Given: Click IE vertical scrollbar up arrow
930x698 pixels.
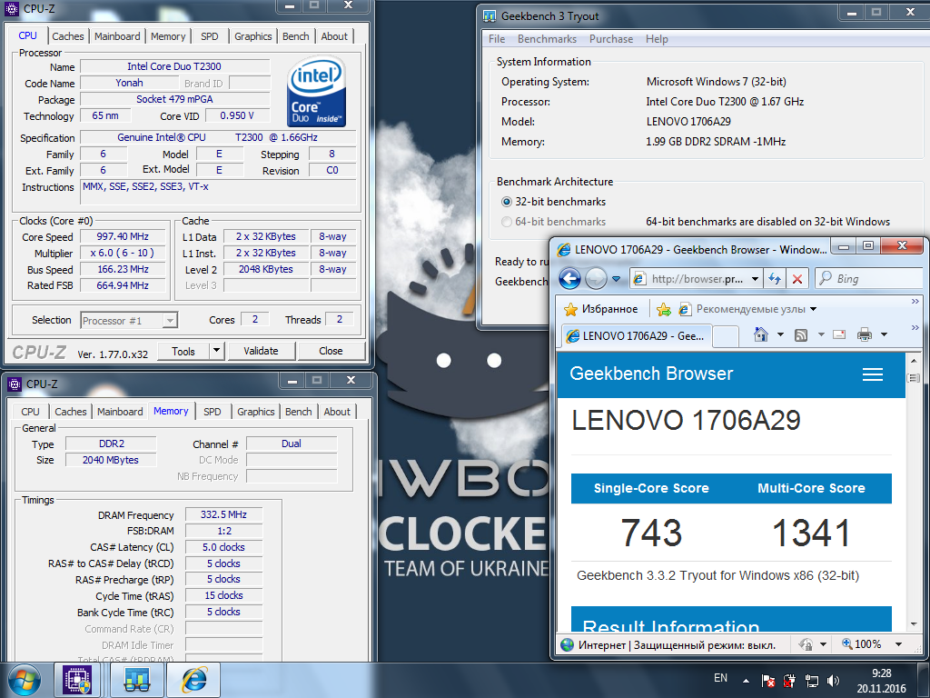Looking at the screenshot, I should coord(914,360).
